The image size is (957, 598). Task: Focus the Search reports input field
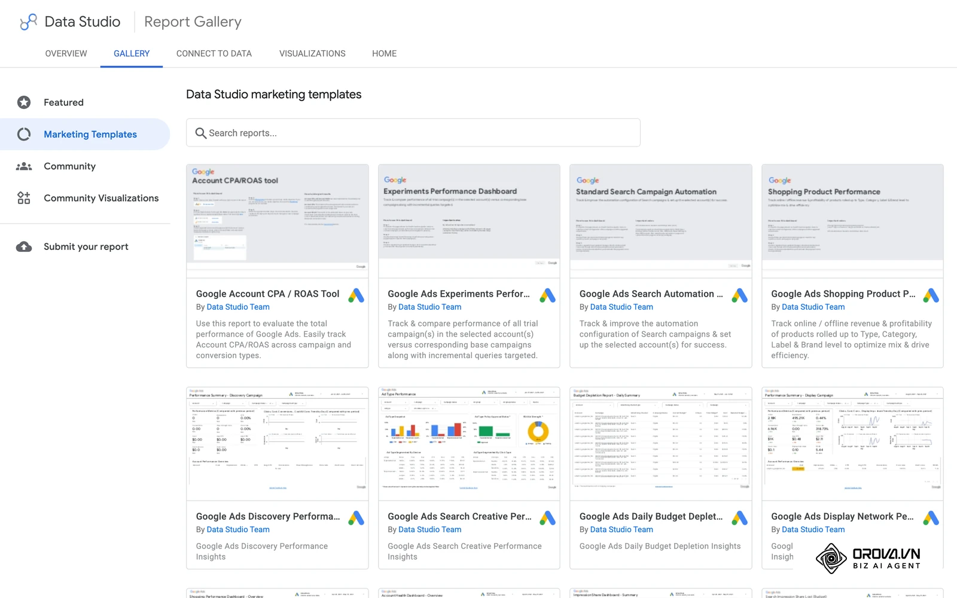[413, 133]
